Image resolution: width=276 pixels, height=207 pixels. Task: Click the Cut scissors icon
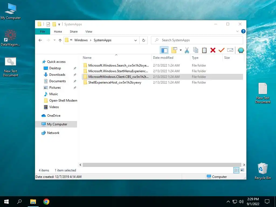coord(187,50)
